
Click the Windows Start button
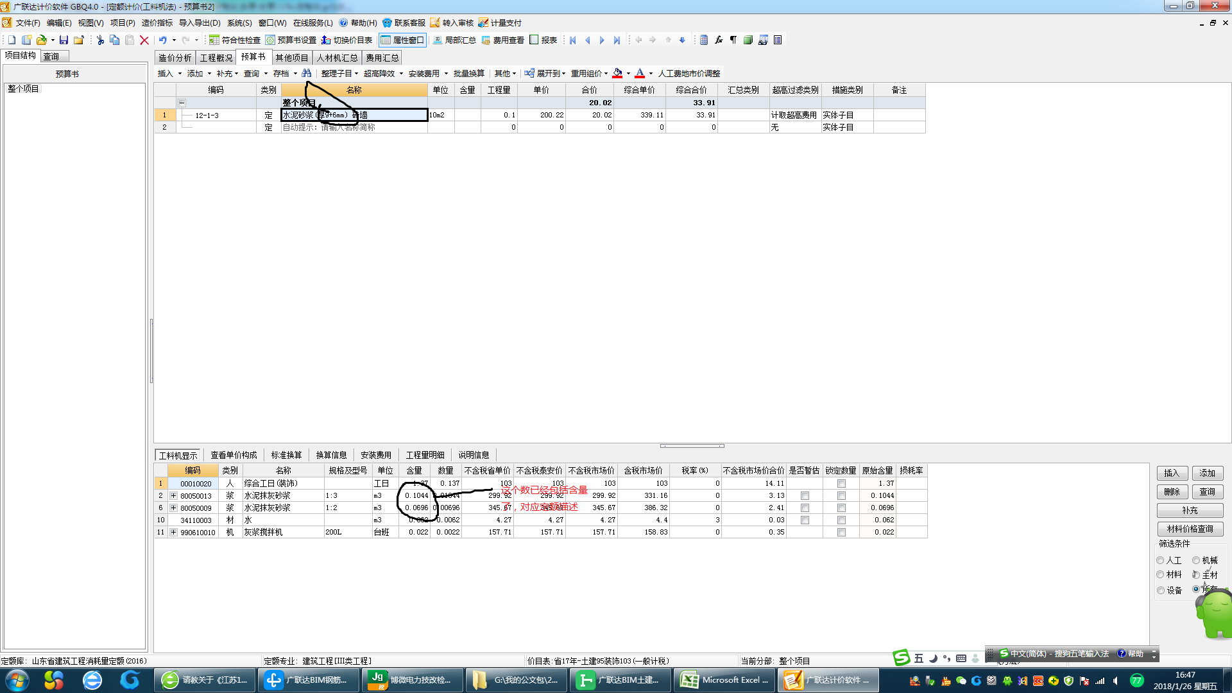click(17, 680)
